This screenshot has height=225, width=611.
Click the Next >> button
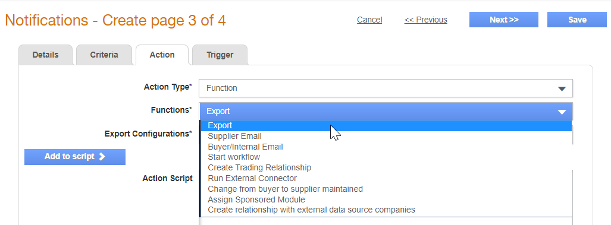(x=504, y=20)
